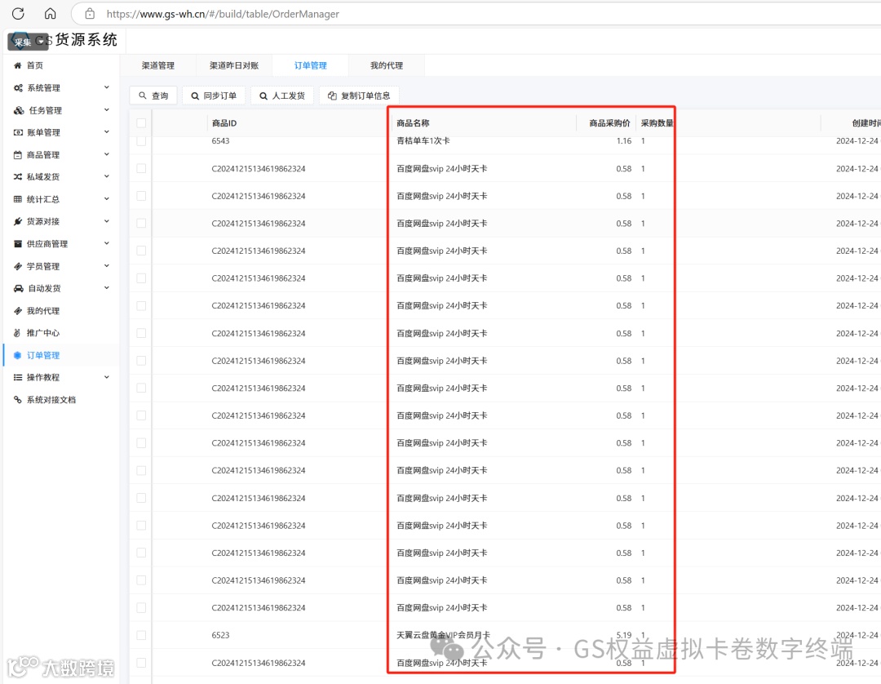Click the browser reload icon
Screen dimensions: 881x684
coord(18,14)
